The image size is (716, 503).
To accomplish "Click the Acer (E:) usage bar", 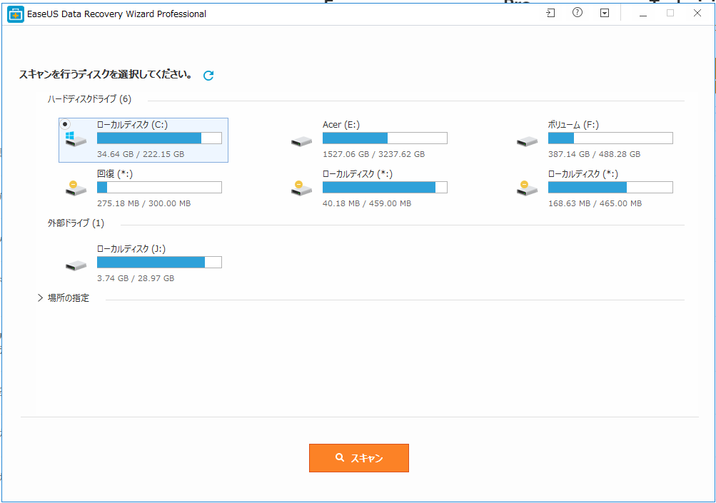I will (385, 138).
